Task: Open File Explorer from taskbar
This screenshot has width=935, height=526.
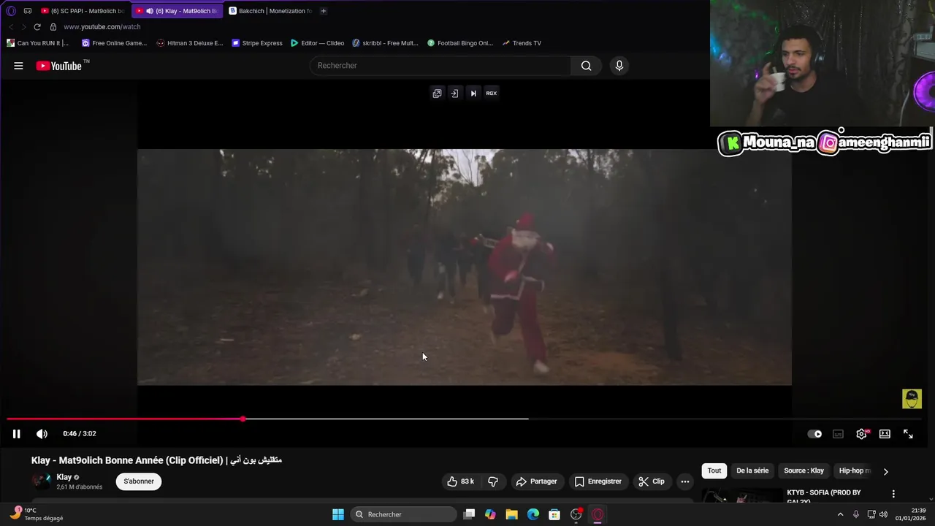Action: (511, 514)
